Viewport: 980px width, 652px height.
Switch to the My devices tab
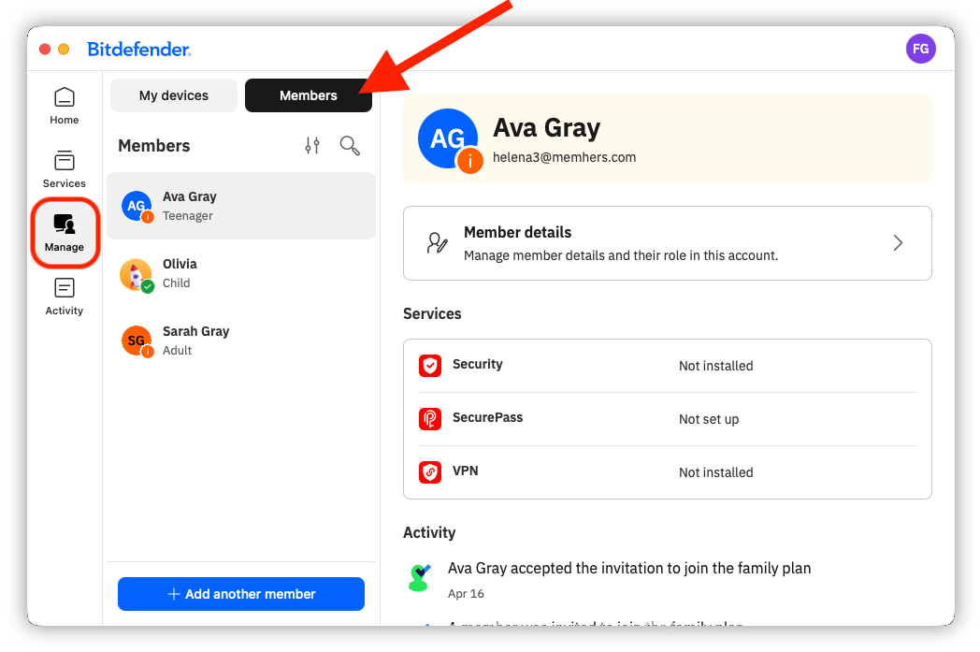174,95
